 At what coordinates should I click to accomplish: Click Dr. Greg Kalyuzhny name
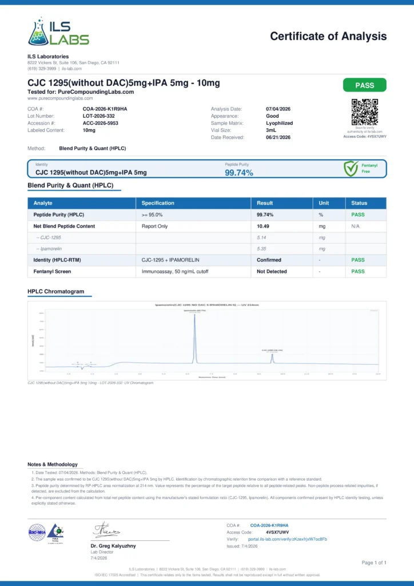(113, 545)
